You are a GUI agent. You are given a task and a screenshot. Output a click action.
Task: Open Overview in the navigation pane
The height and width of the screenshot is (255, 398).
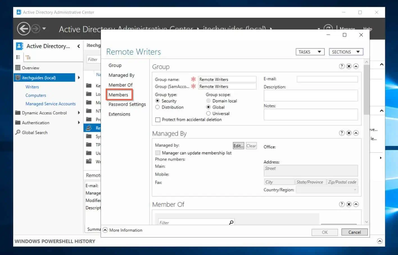coord(30,68)
